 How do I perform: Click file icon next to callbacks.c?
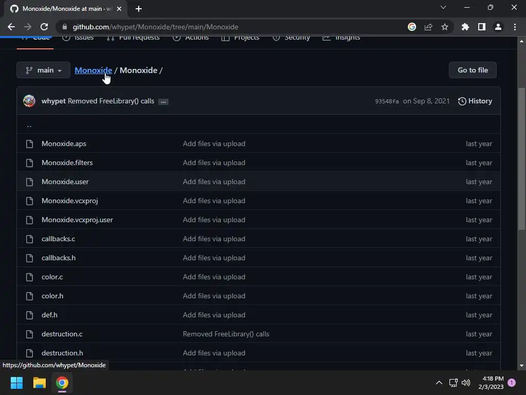click(29, 239)
